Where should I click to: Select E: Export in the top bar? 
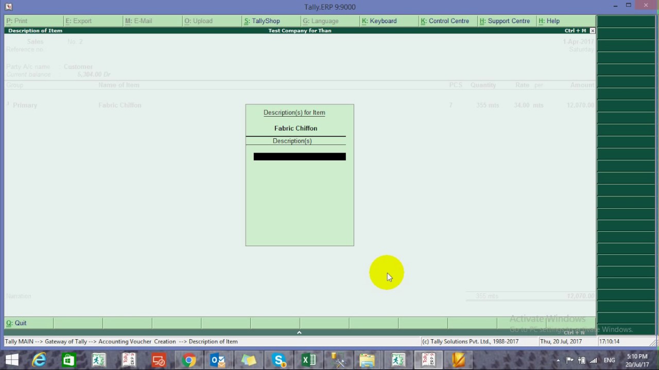[x=93, y=21]
